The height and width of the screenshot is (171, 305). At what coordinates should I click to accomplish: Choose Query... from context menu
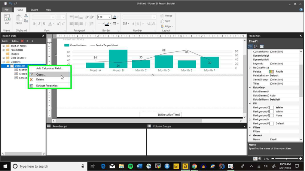click(50, 75)
